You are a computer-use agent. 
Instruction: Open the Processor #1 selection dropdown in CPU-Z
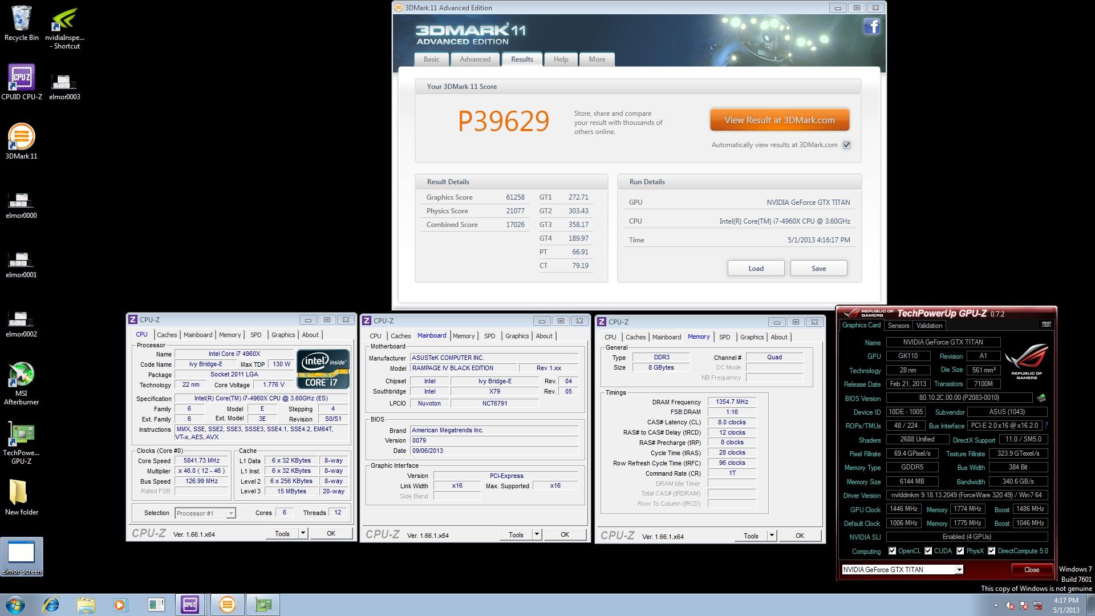pyautogui.click(x=230, y=513)
